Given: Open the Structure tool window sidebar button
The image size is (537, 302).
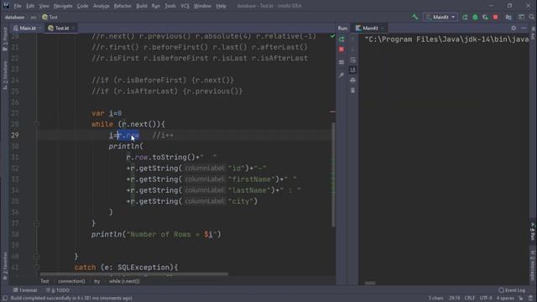Looking at the screenshot, I should tap(4, 75).
